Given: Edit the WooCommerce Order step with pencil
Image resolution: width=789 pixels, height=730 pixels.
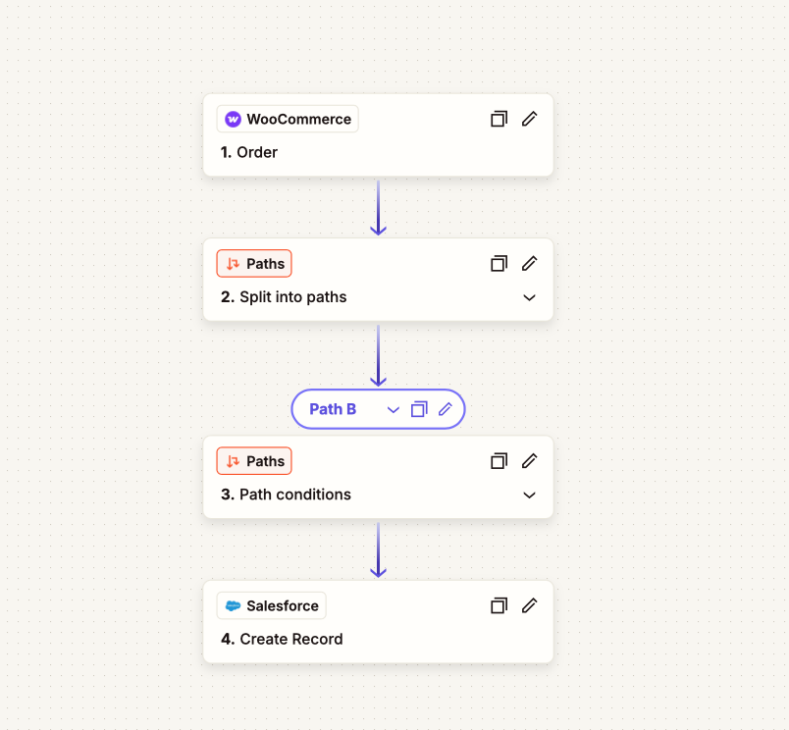Looking at the screenshot, I should click(529, 120).
